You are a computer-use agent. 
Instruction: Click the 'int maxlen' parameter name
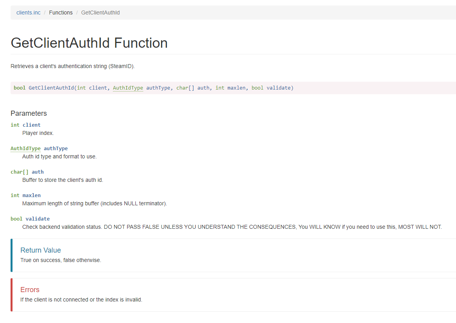pos(25,196)
